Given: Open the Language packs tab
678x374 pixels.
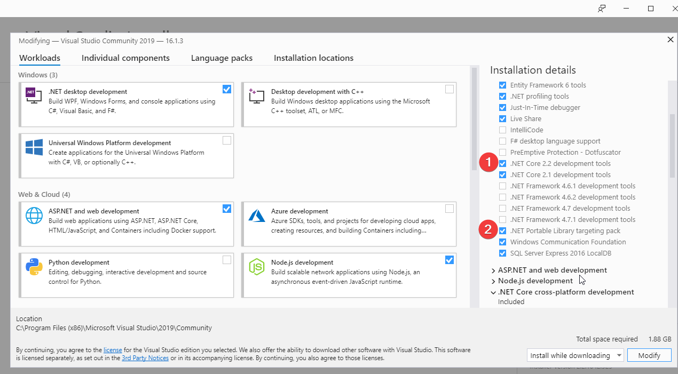Looking at the screenshot, I should (x=222, y=58).
